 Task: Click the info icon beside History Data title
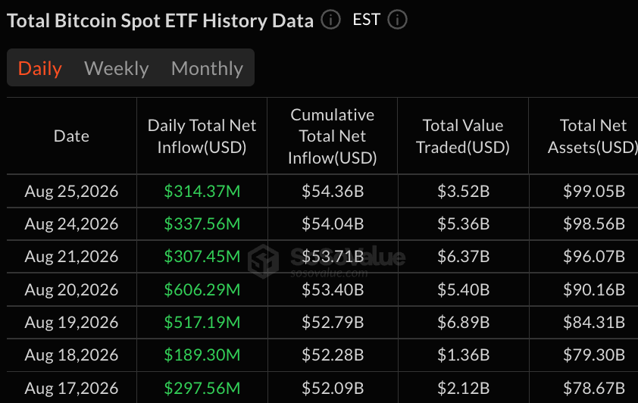(x=330, y=20)
